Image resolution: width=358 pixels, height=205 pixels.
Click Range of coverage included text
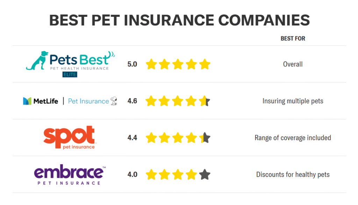[293, 138]
